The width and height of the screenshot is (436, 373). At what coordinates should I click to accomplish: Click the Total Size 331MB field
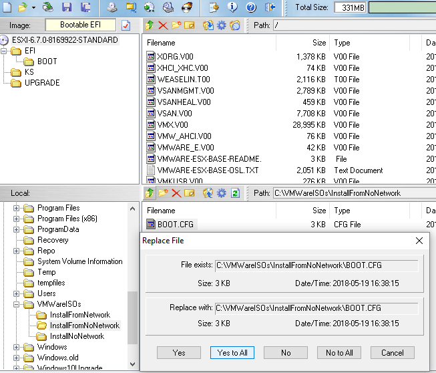[x=351, y=7]
